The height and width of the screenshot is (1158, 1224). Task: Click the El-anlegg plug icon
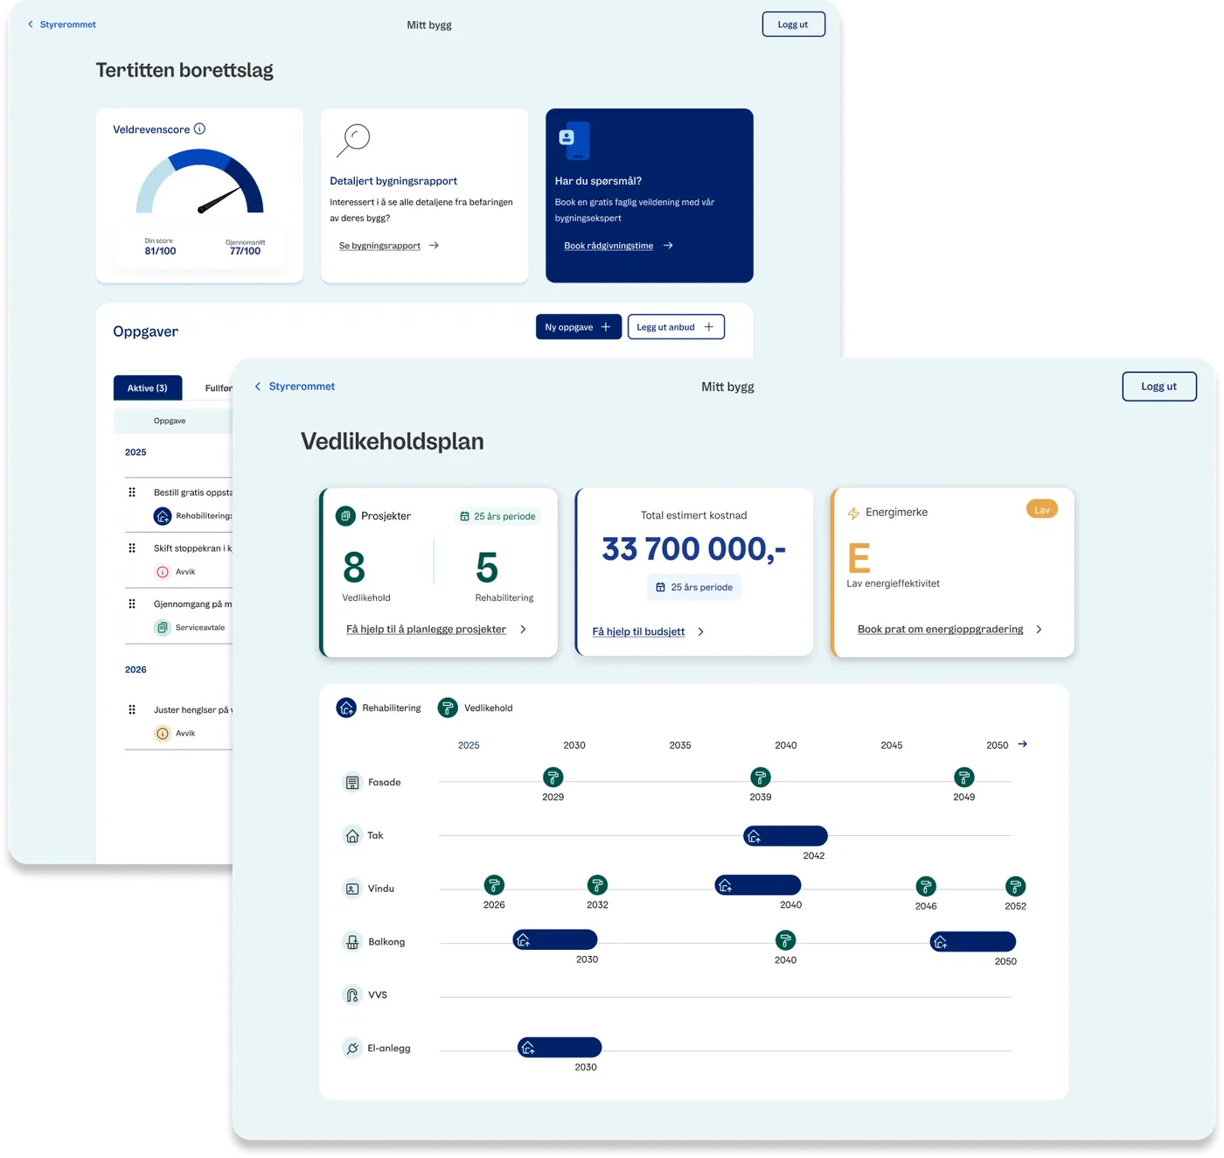pos(351,1048)
